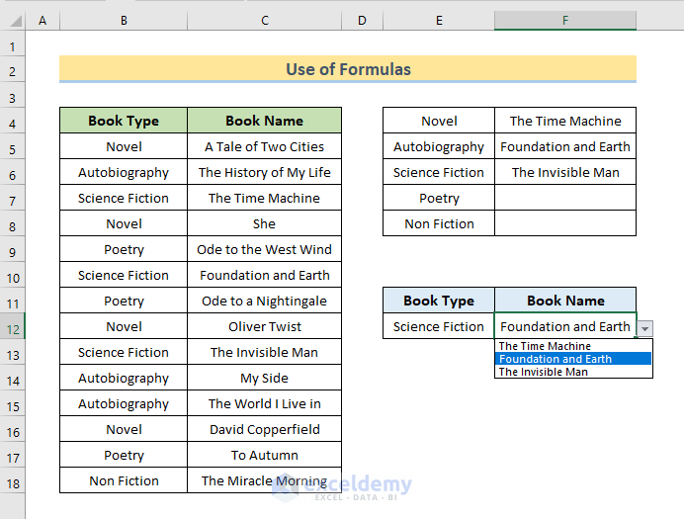Select 'The Invisible Man' cell in column C
684x519 pixels.
click(x=264, y=352)
